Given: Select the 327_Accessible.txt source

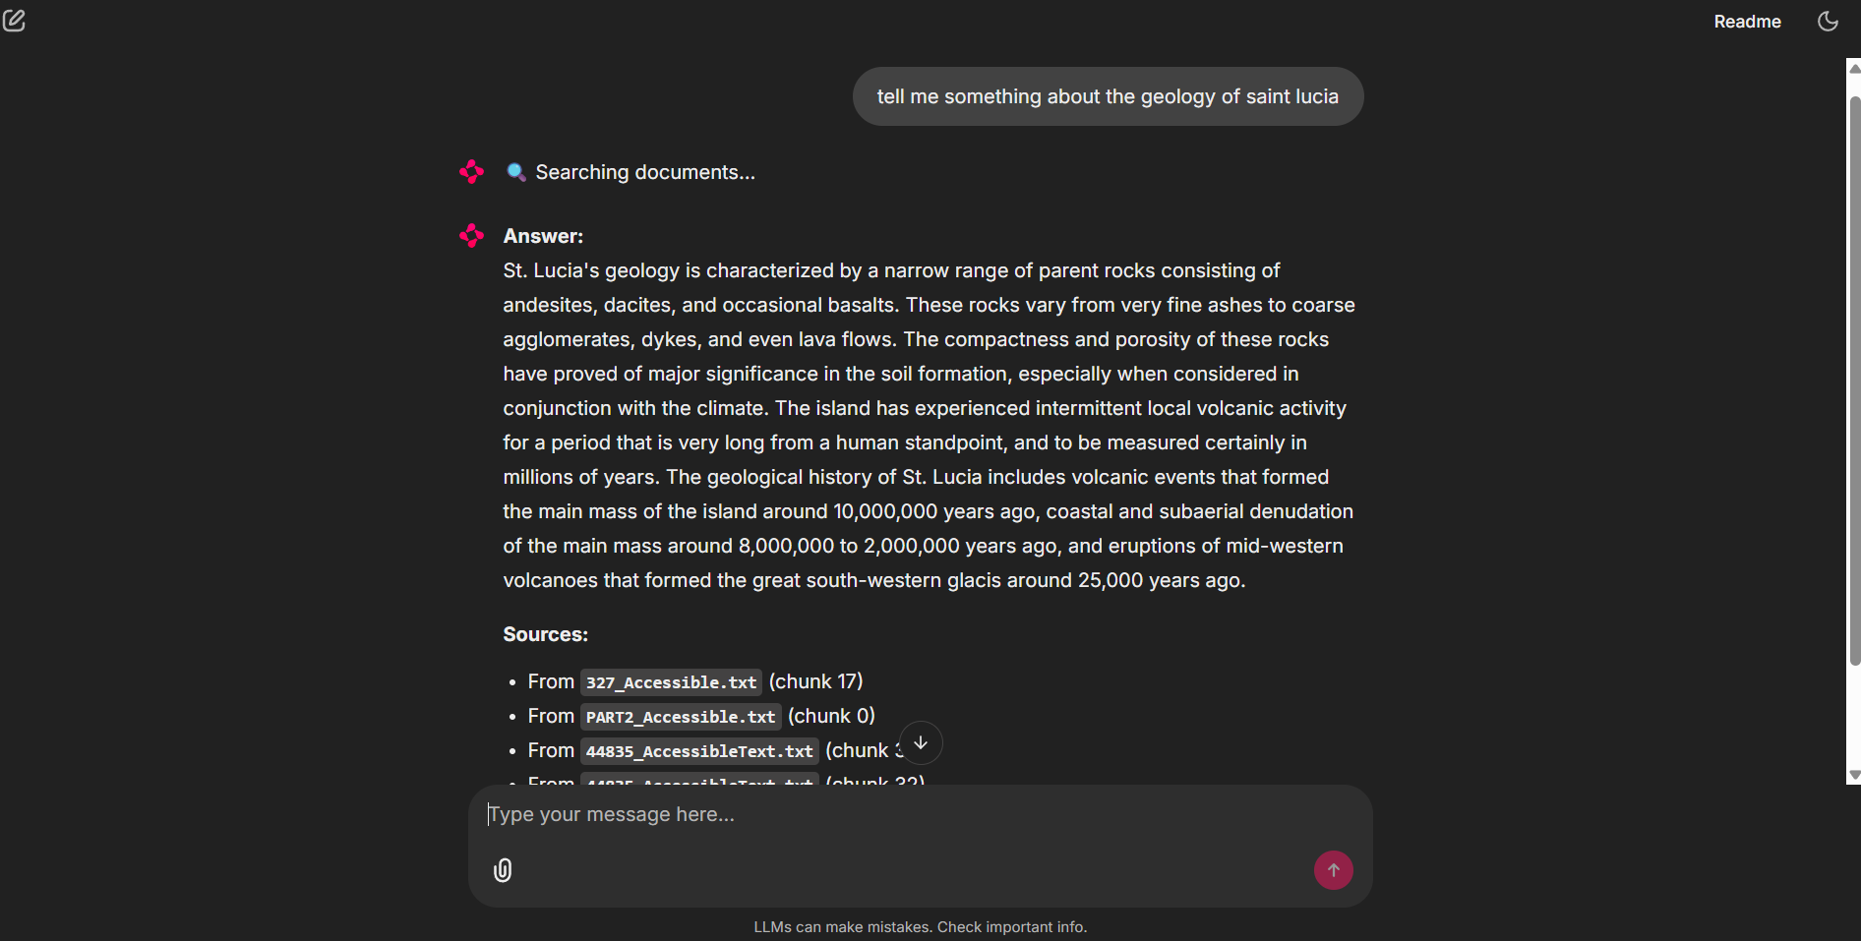Looking at the screenshot, I should click(x=671, y=682).
